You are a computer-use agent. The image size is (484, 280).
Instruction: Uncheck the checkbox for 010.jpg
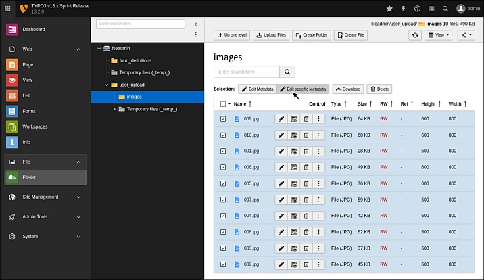coord(223,135)
